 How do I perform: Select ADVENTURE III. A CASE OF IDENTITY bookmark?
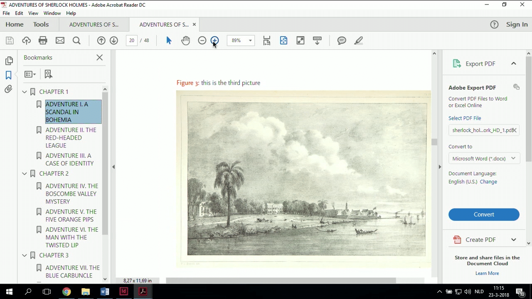click(x=70, y=159)
